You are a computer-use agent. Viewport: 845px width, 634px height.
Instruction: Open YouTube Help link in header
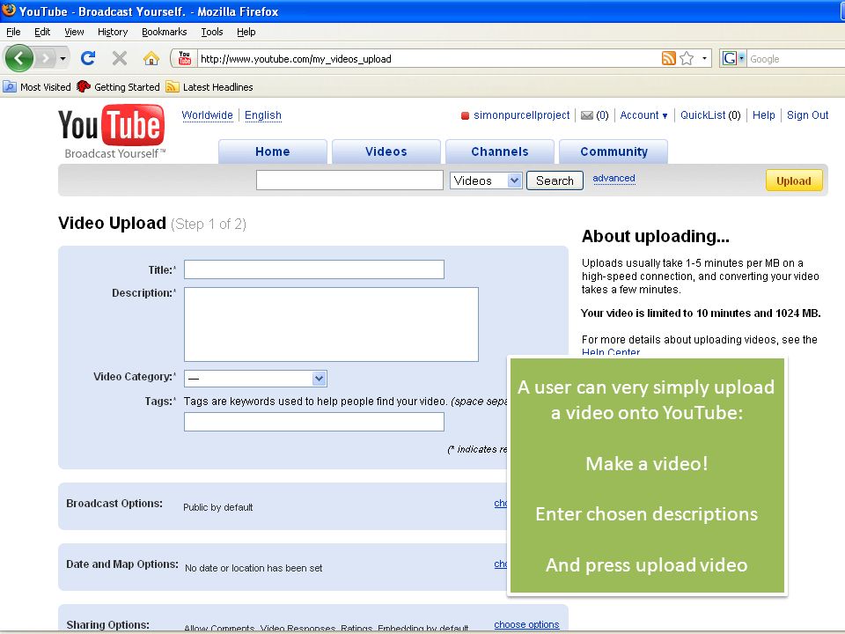764,115
